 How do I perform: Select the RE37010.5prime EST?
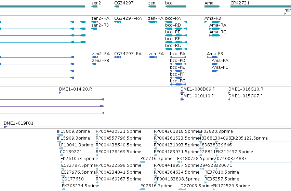click(209, 176)
